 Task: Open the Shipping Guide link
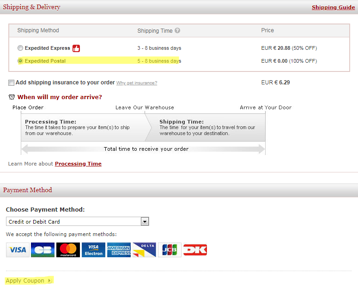point(333,7)
